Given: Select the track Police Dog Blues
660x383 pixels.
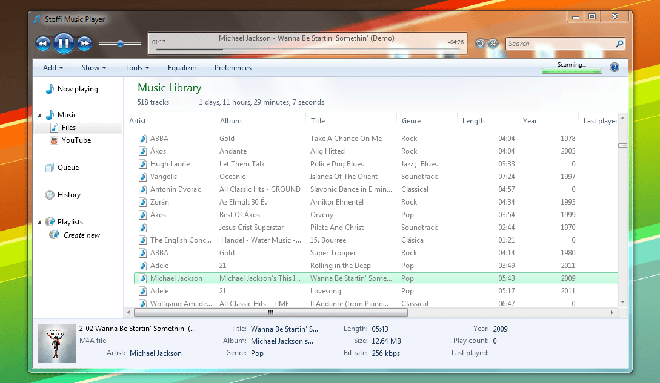Looking at the screenshot, I should pyautogui.click(x=337, y=164).
